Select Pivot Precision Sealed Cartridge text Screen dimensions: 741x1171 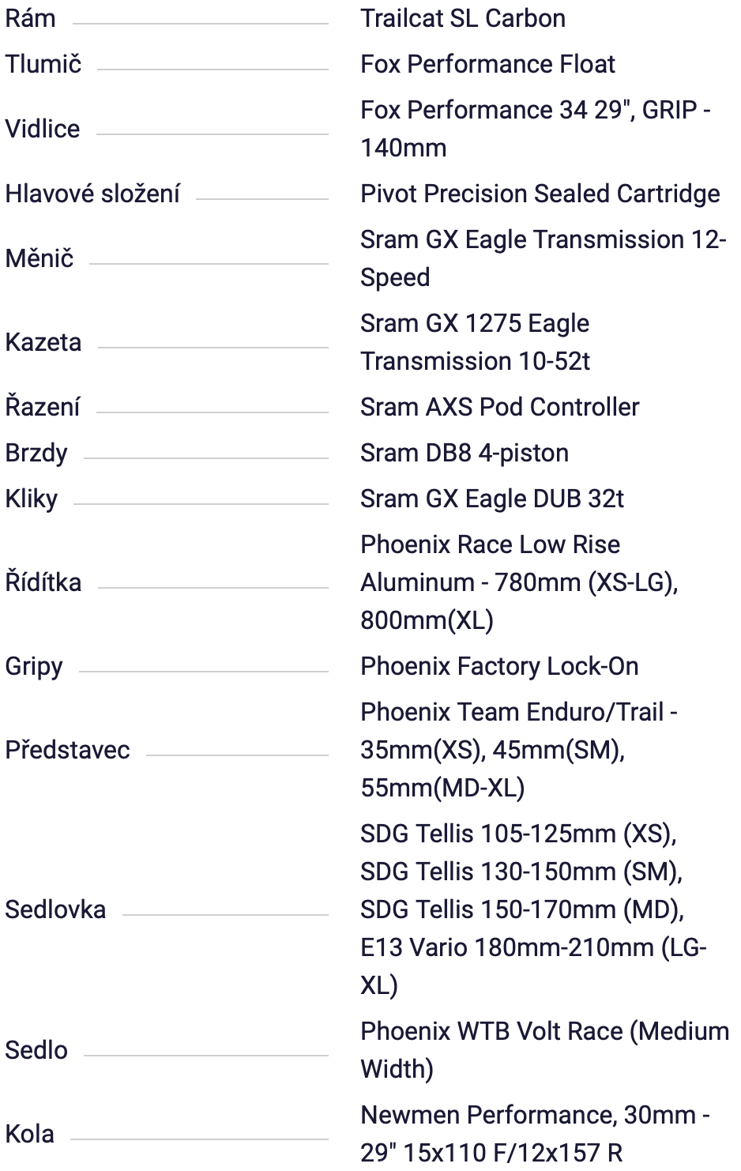pyautogui.click(x=540, y=194)
